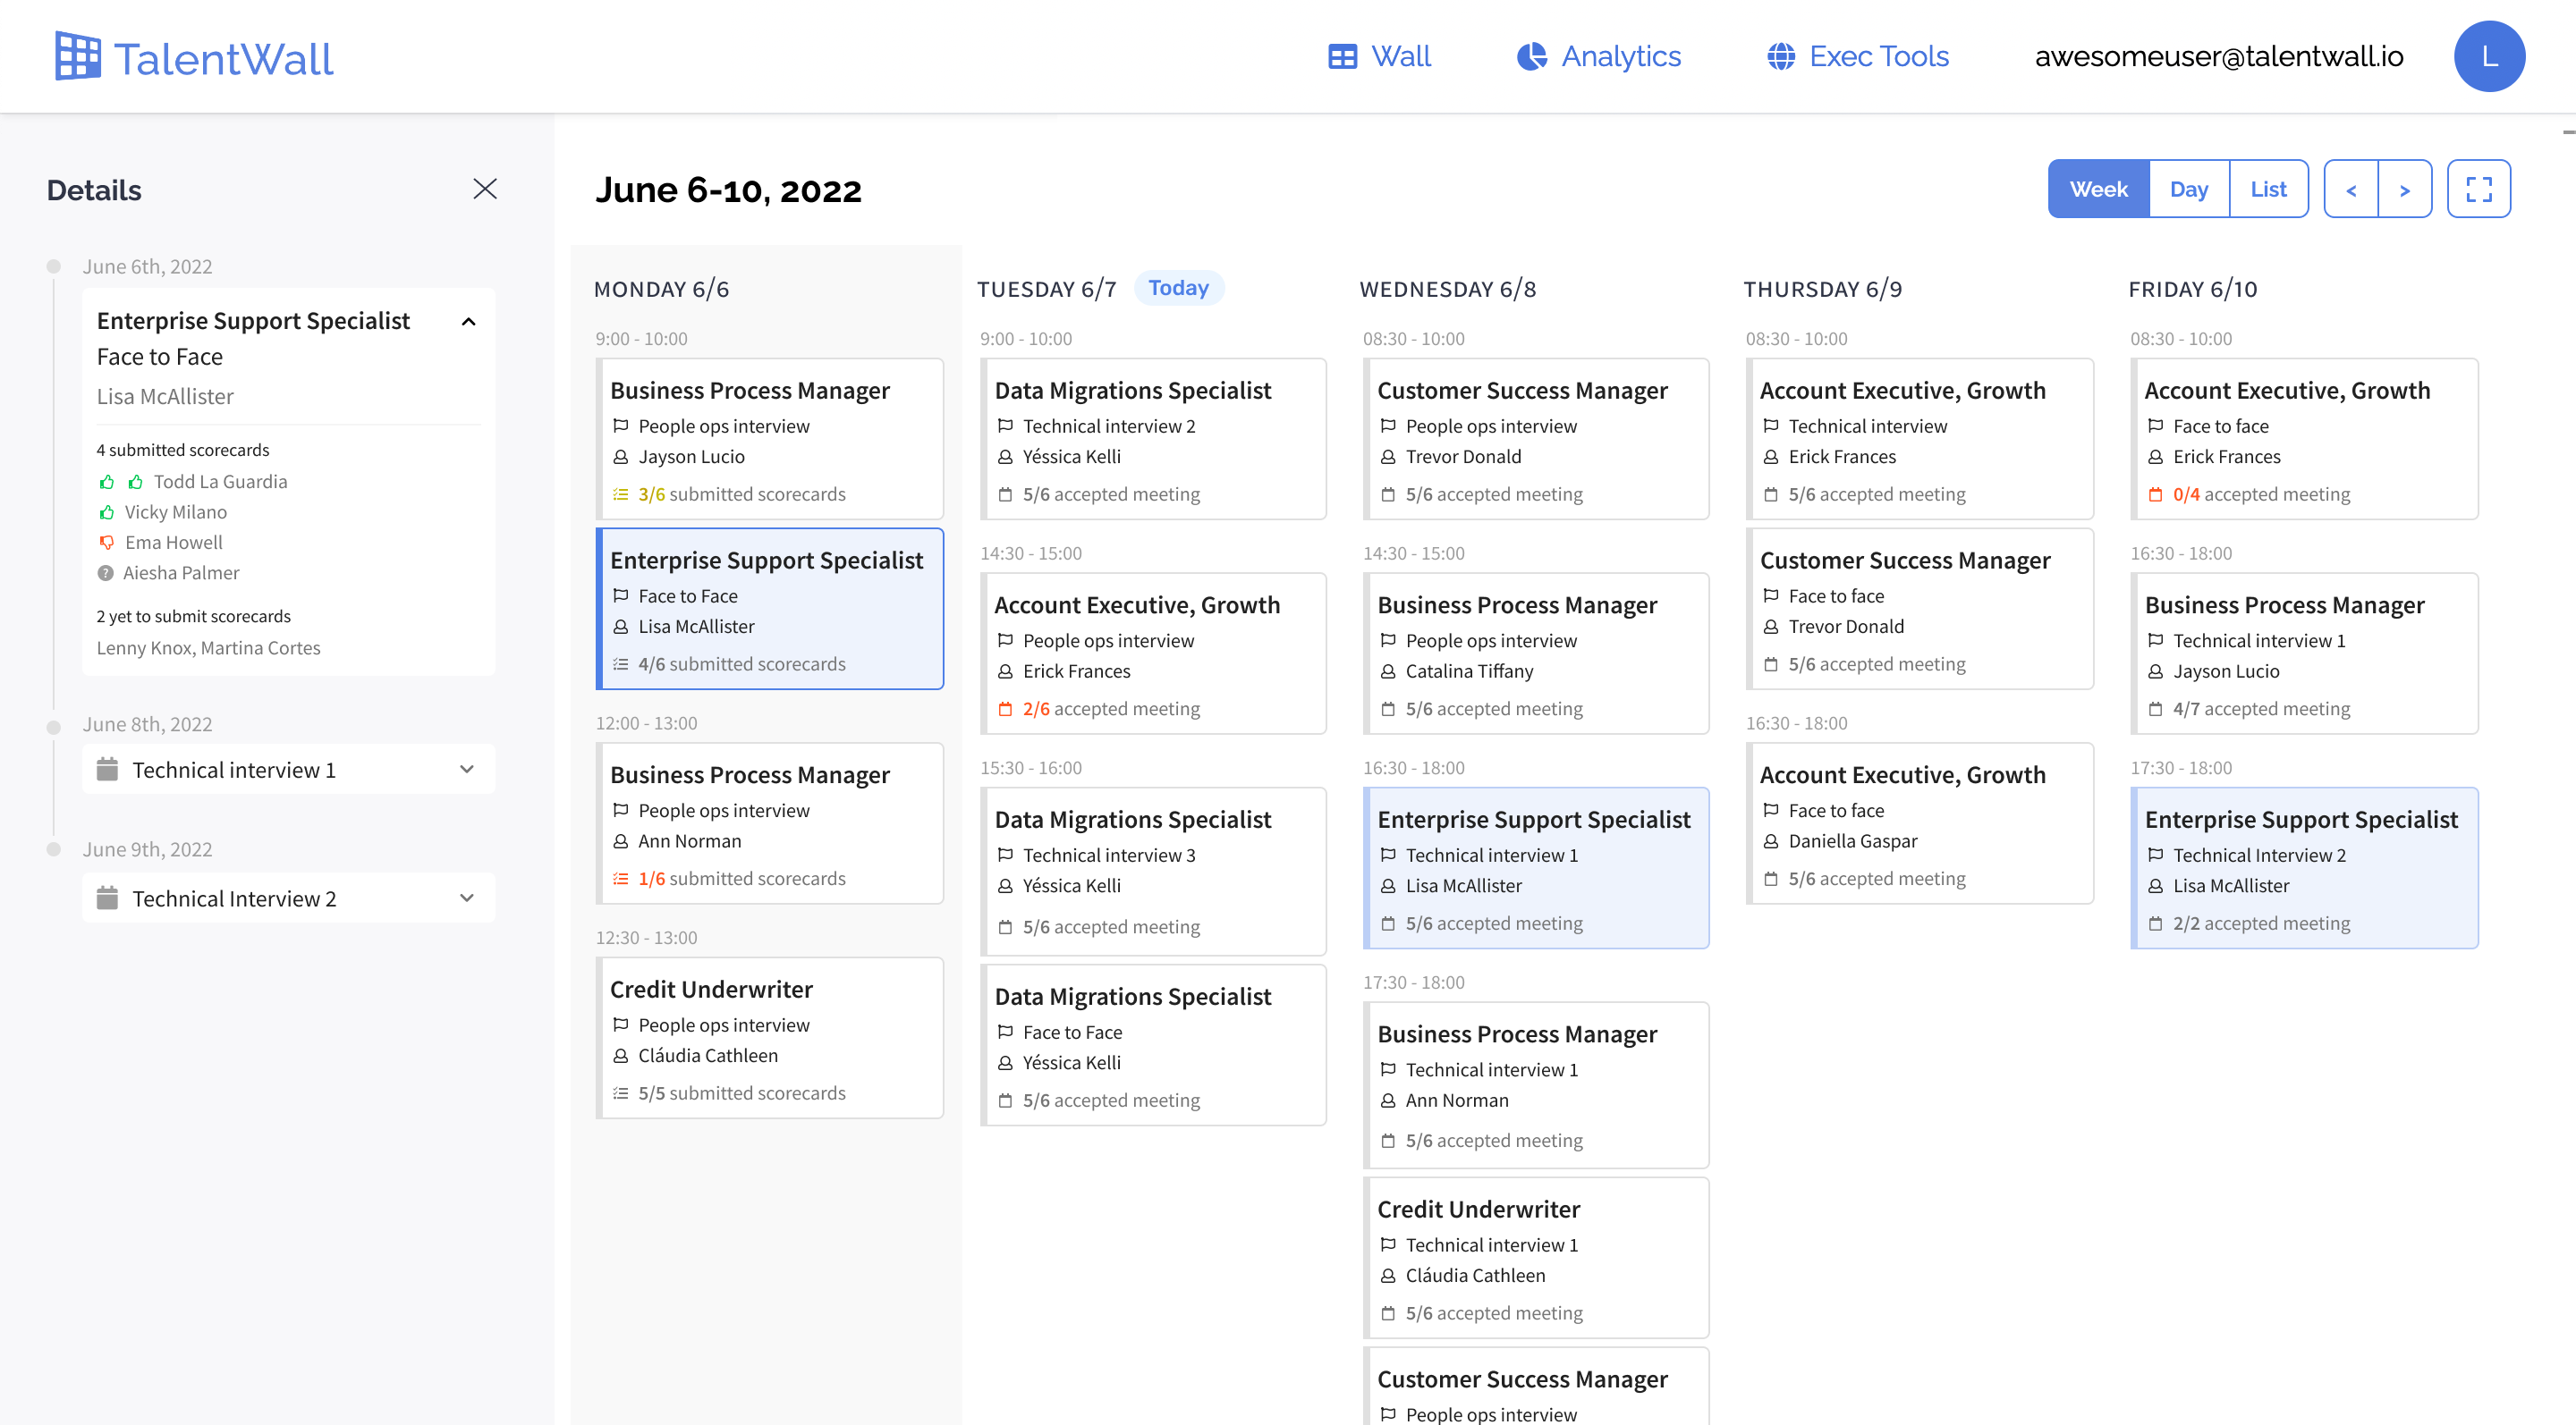Click calendar icon beside Technical interview 1
Image resolution: width=2576 pixels, height=1425 pixels.
click(x=107, y=770)
